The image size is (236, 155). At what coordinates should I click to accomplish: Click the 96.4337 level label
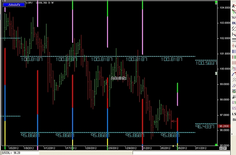pos(205,127)
